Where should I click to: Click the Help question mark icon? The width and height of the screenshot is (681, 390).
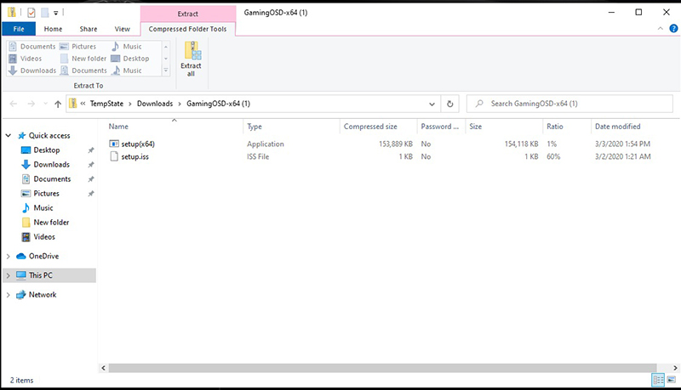(x=673, y=29)
